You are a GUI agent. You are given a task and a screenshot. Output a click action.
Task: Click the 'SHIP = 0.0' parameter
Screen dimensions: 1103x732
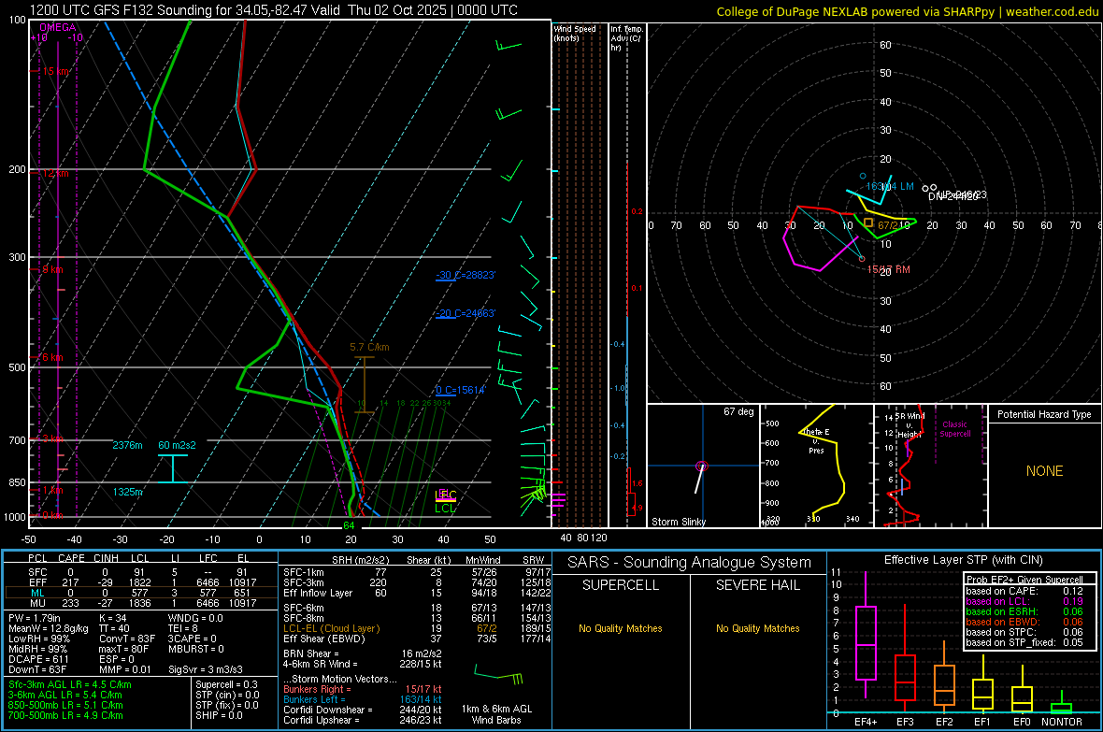[x=219, y=715]
